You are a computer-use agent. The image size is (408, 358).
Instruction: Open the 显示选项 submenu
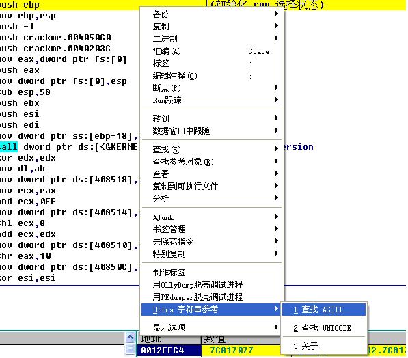click(x=212, y=327)
